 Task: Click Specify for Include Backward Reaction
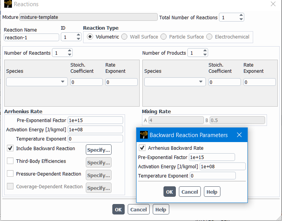point(98,150)
